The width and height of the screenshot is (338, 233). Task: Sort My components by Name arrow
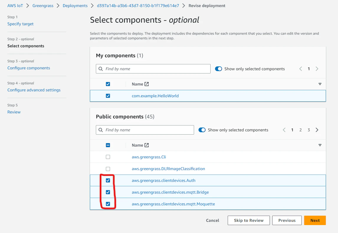320,84
